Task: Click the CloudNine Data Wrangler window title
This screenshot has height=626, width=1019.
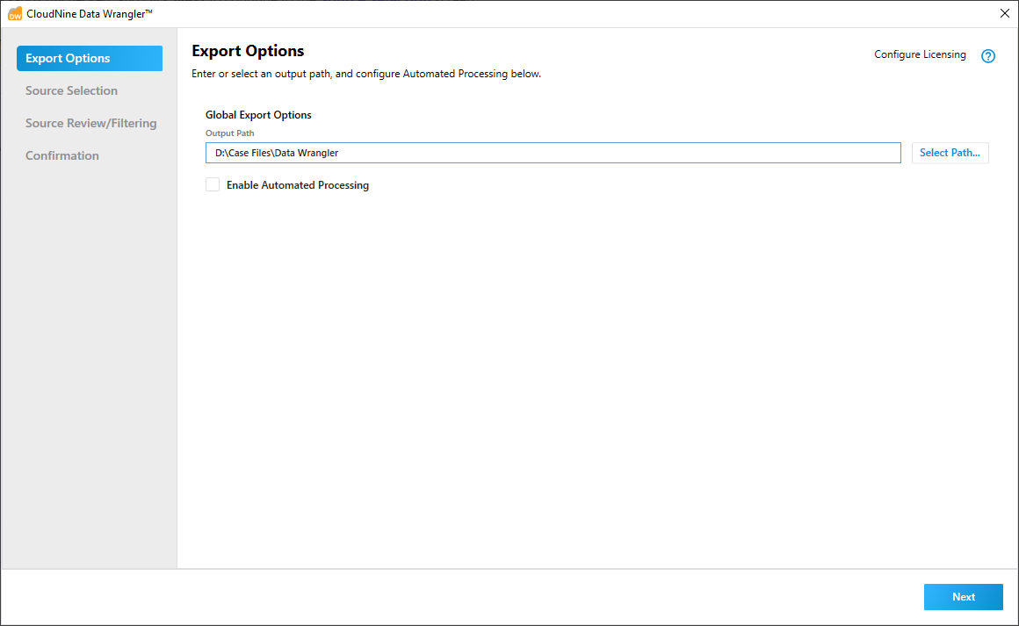Action: (90, 14)
